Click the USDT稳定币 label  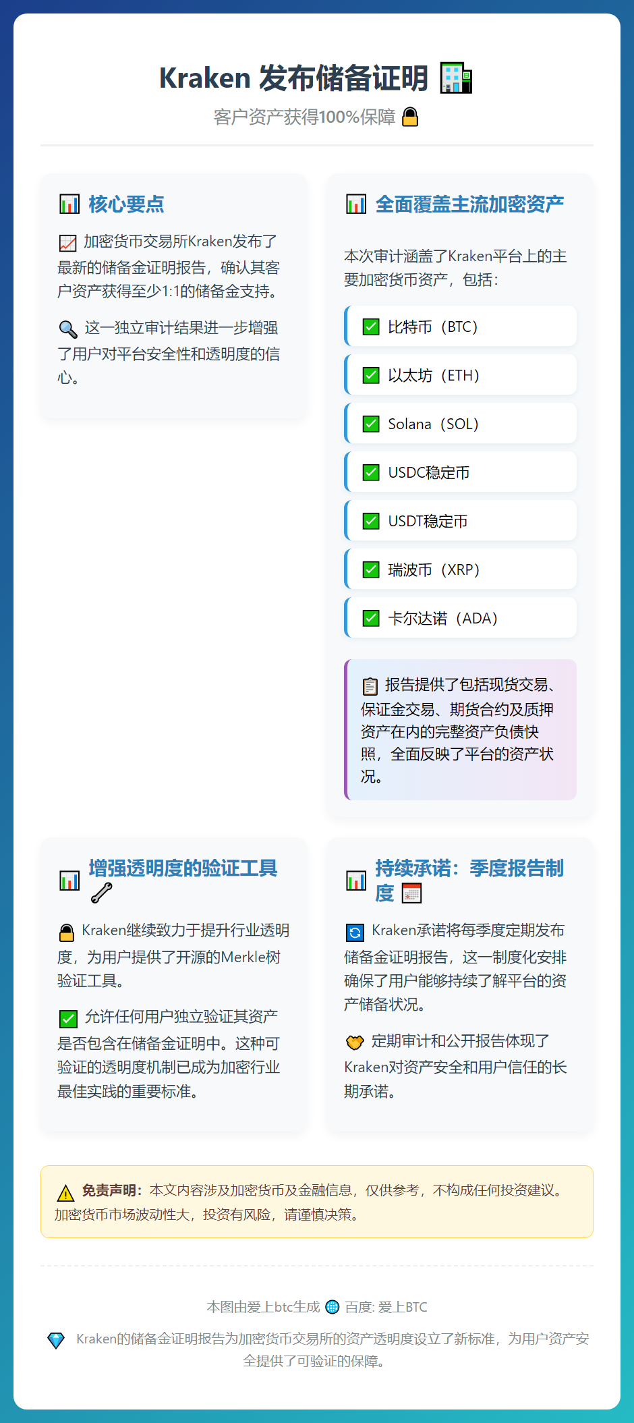coord(428,521)
